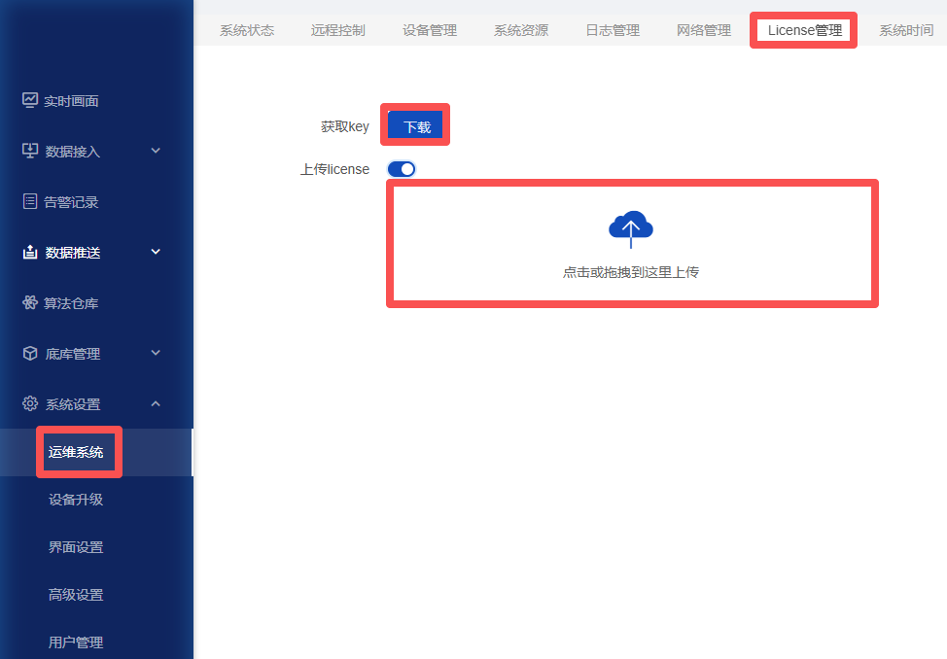
Task: Expand the 数据推送 submenu chevron
Action: click(x=156, y=252)
